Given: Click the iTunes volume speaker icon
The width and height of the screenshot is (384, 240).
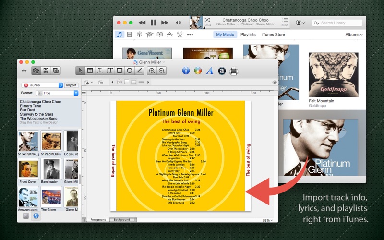Looking at the screenshot, I should point(178,23).
